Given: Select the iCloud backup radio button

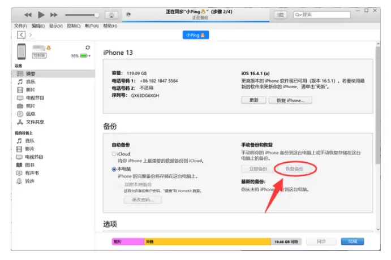Looking at the screenshot, I should click(x=114, y=154).
